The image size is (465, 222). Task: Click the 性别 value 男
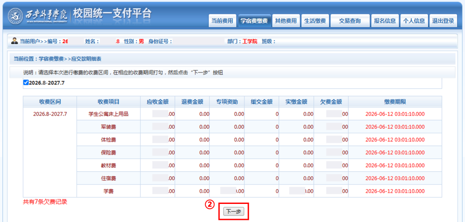click(x=142, y=41)
